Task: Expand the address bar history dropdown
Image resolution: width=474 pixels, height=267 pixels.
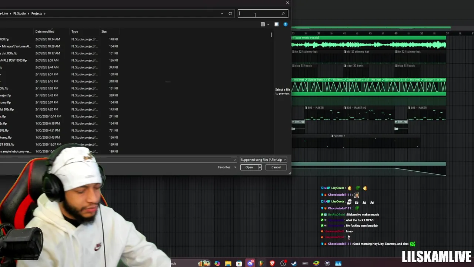Action: (222, 13)
